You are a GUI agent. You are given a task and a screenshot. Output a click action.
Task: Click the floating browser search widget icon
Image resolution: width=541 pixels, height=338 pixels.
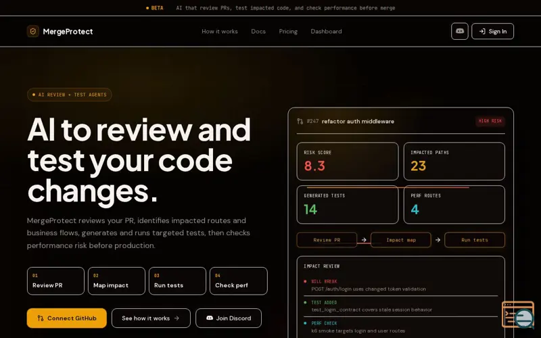click(x=518, y=314)
